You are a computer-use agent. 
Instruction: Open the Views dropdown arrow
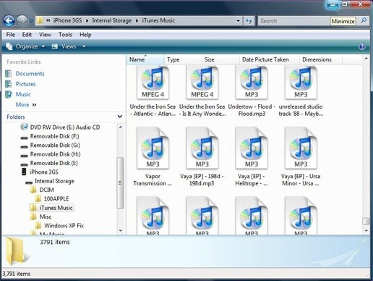point(84,46)
